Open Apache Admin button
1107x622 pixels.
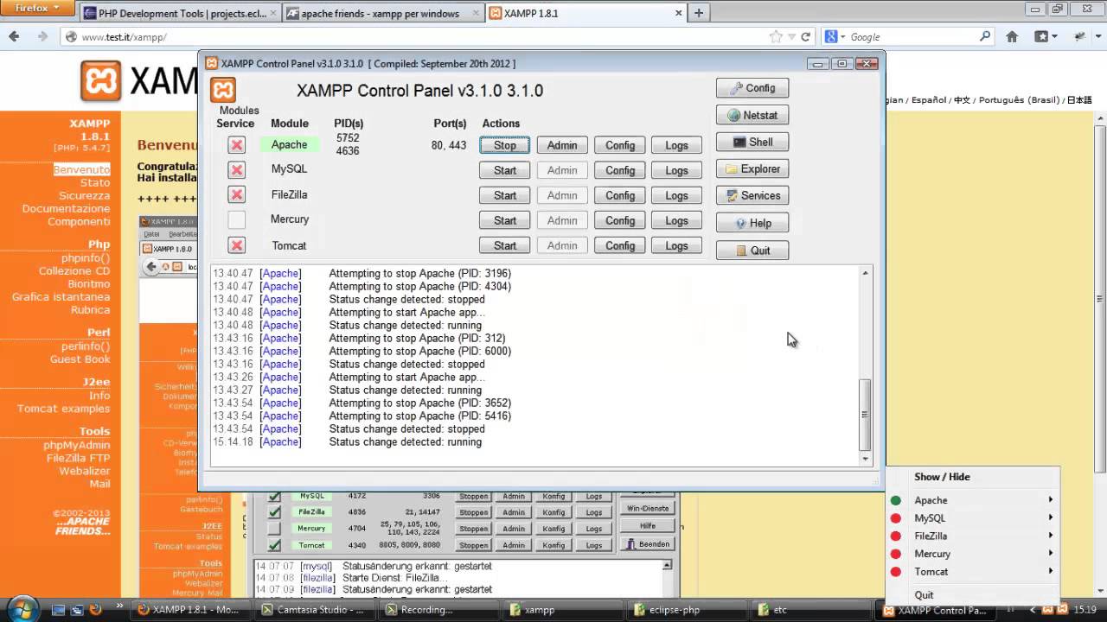click(x=562, y=145)
